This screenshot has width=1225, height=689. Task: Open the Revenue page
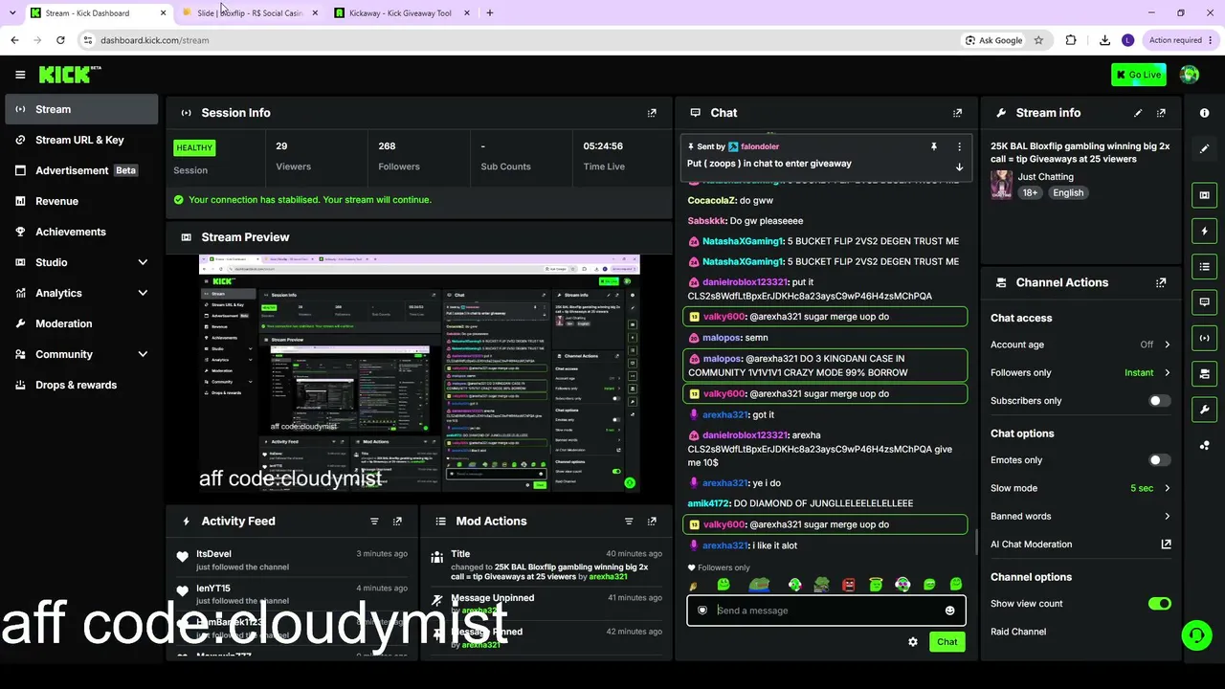coord(81,201)
